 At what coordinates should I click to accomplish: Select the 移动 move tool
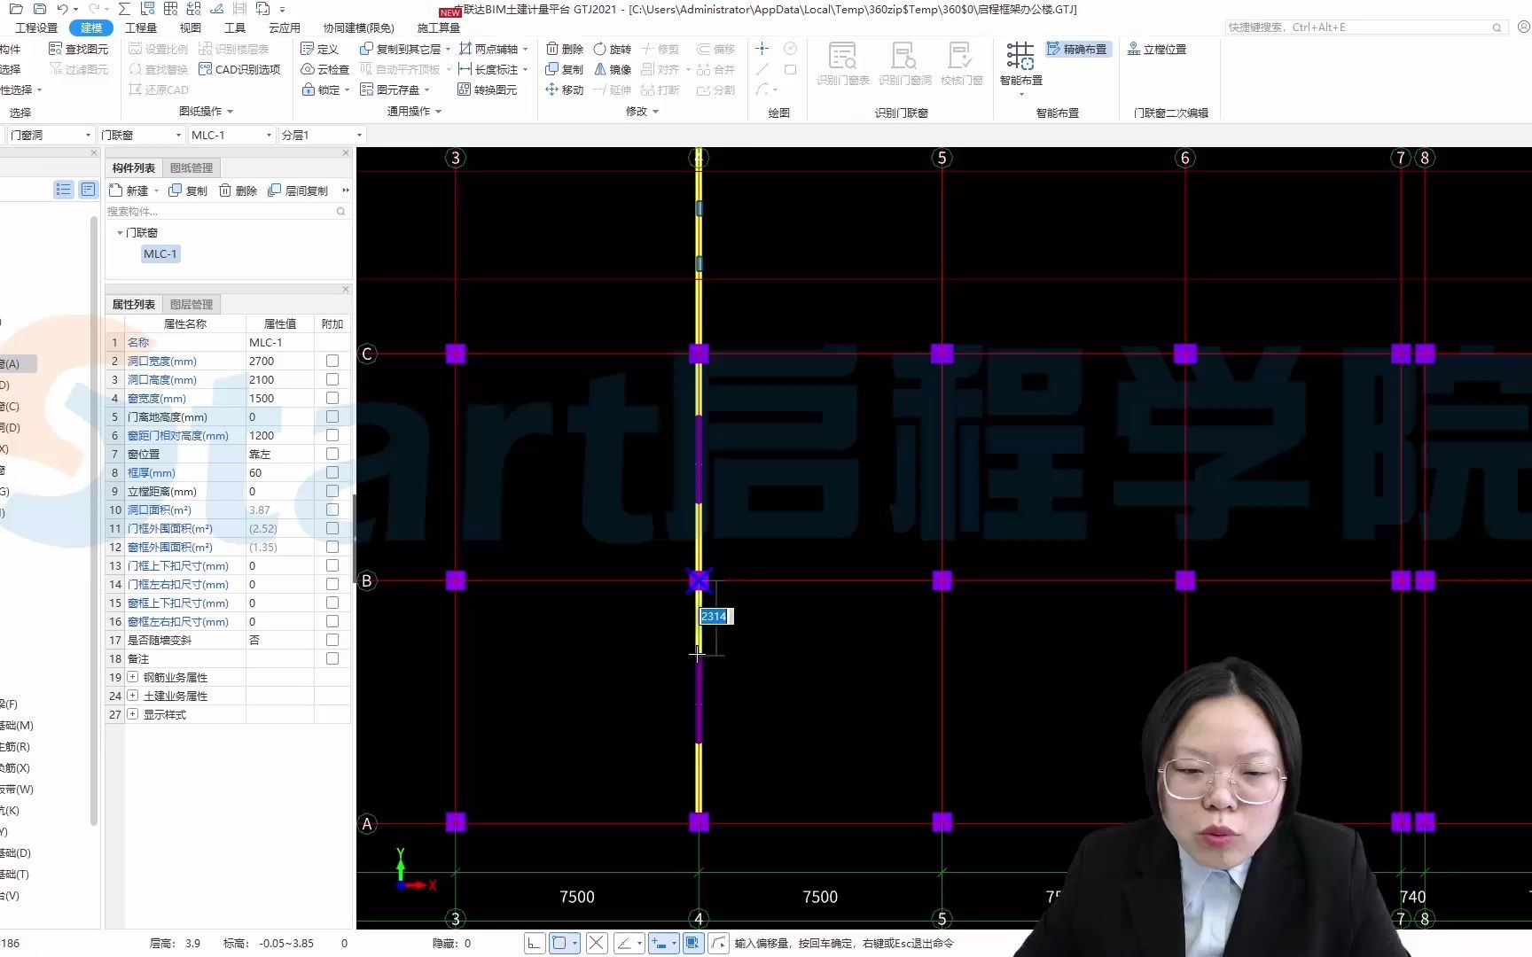(x=565, y=89)
